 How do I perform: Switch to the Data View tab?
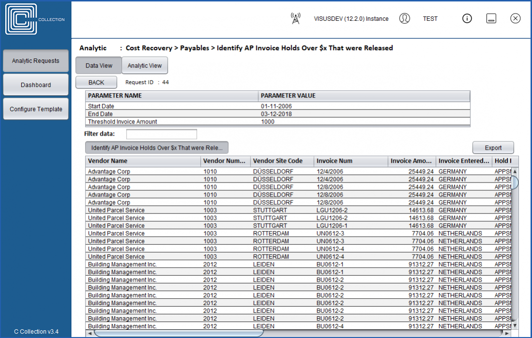[x=99, y=66]
